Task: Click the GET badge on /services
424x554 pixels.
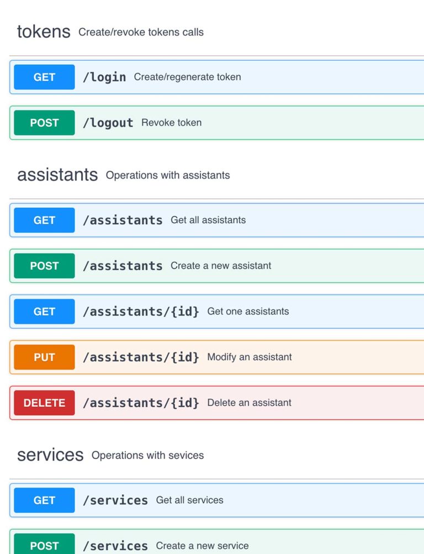Action: [x=44, y=500]
